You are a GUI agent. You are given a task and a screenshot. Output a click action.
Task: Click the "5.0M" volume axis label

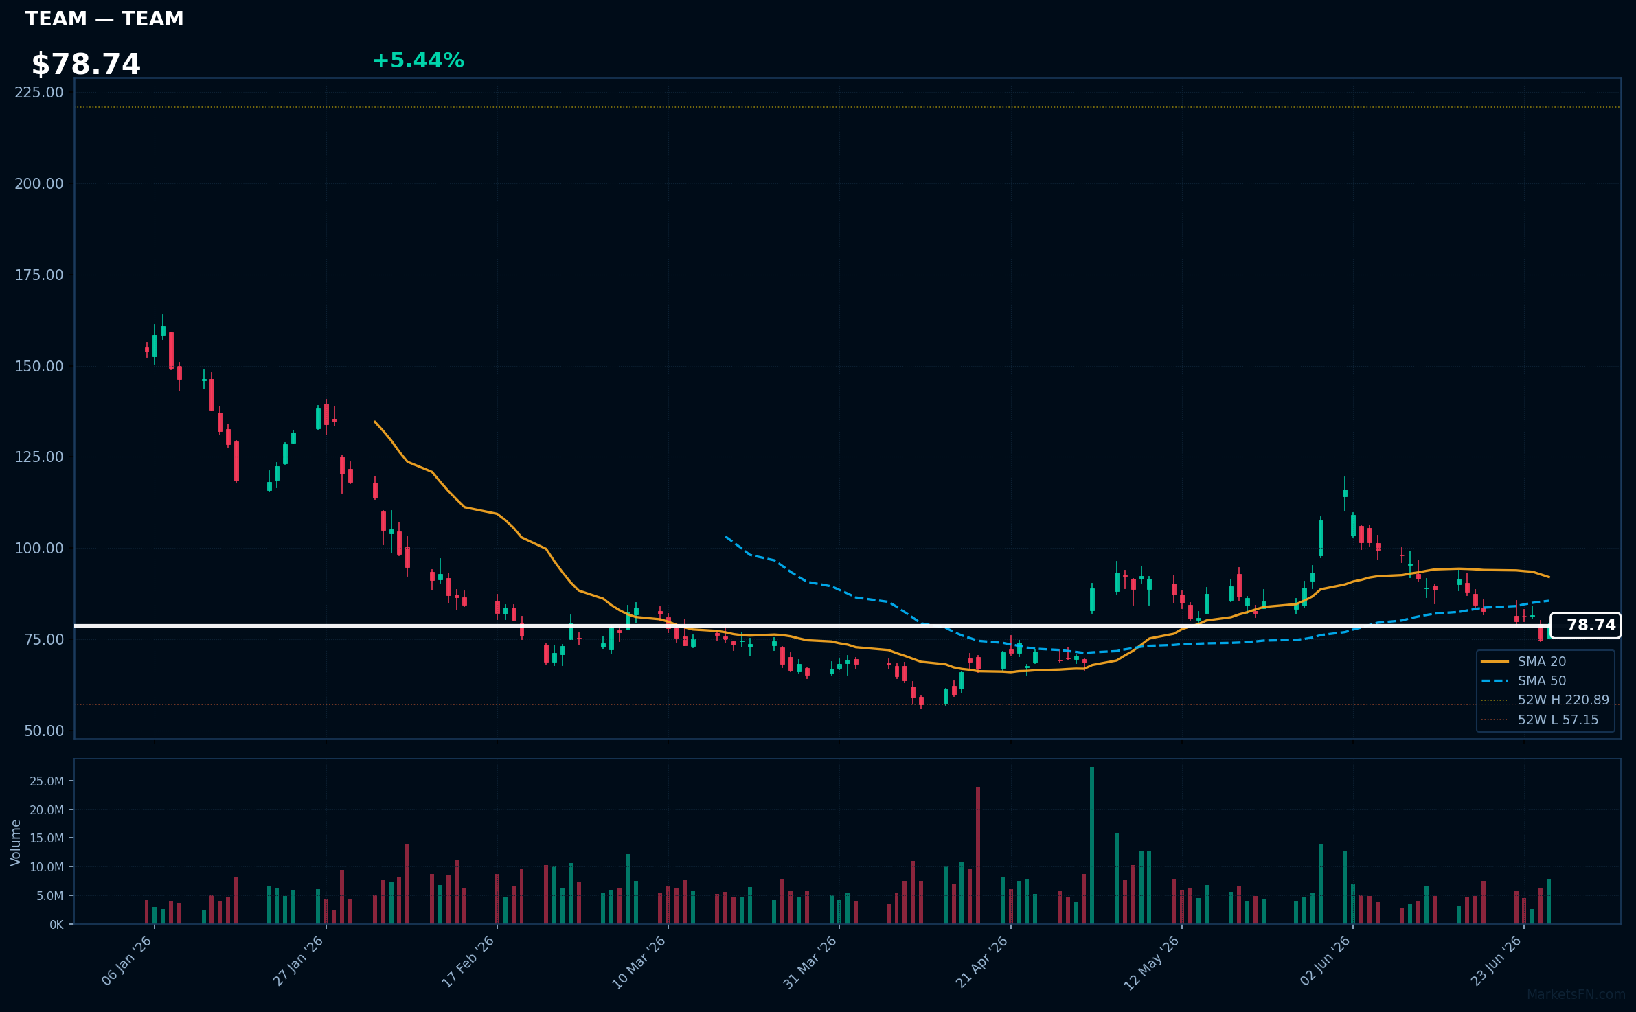[50, 896]
